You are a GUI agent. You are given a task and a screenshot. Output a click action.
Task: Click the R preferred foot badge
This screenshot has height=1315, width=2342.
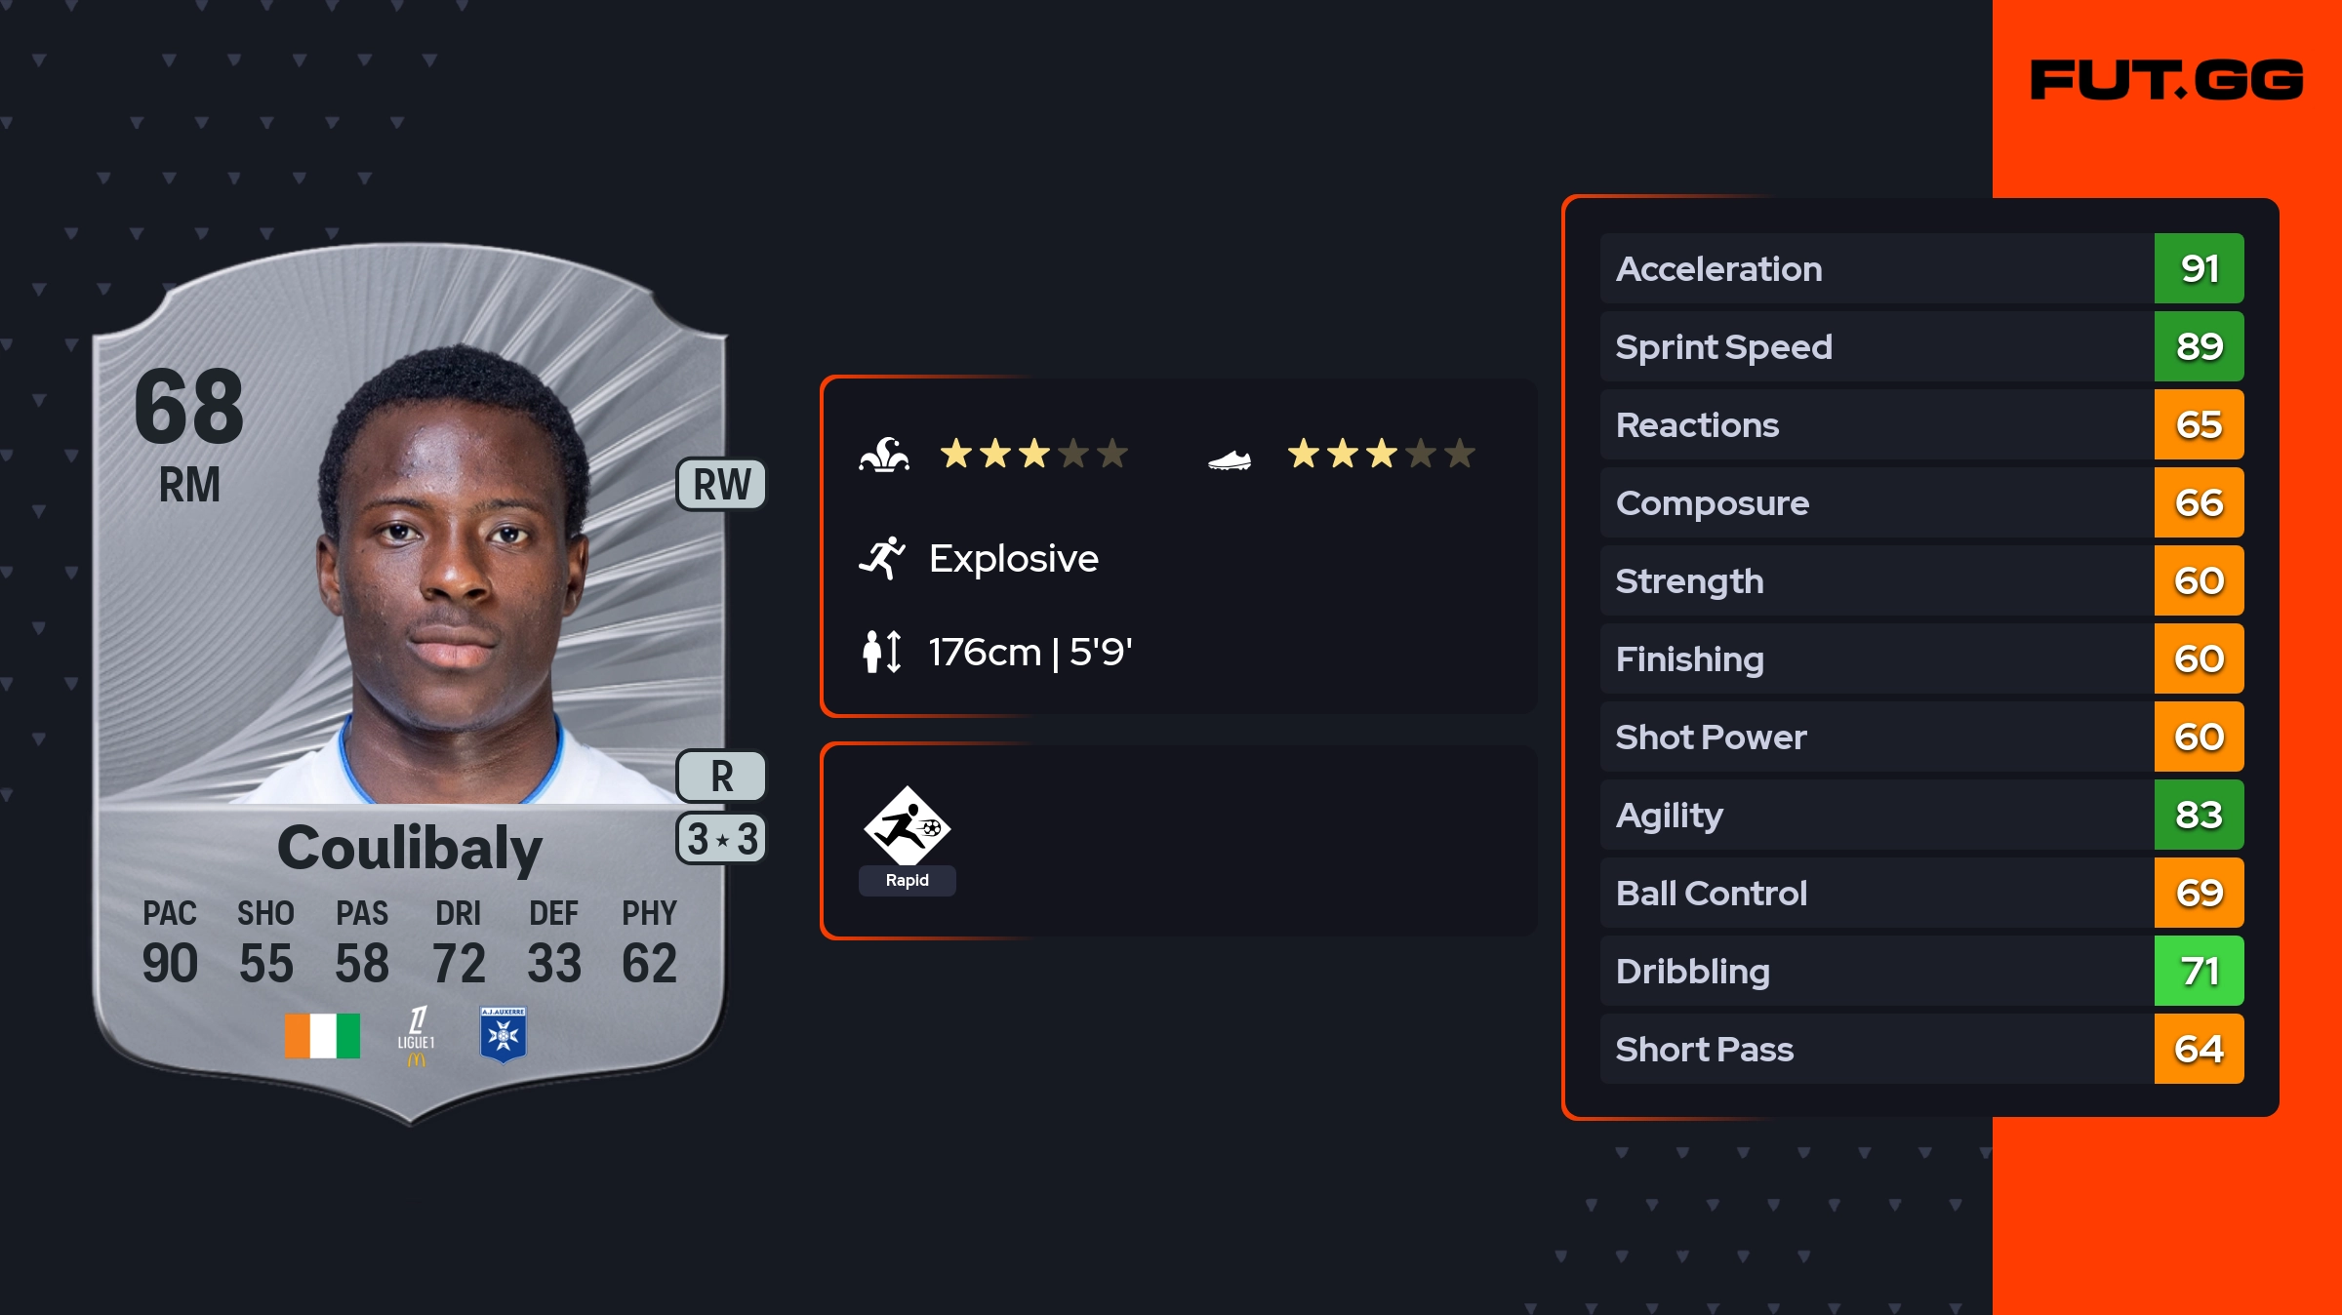[x=721, y=777]
